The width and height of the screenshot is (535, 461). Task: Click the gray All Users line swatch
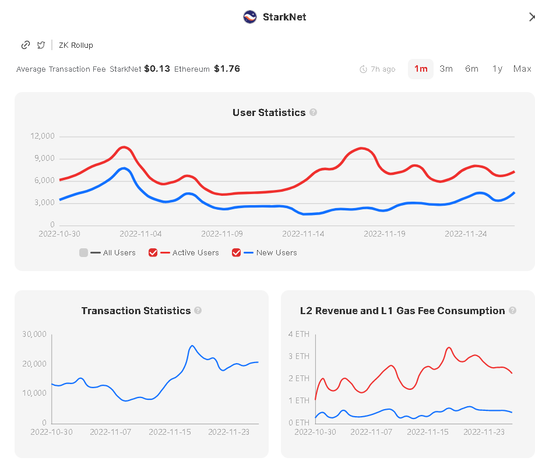click(x=96, y=252)
